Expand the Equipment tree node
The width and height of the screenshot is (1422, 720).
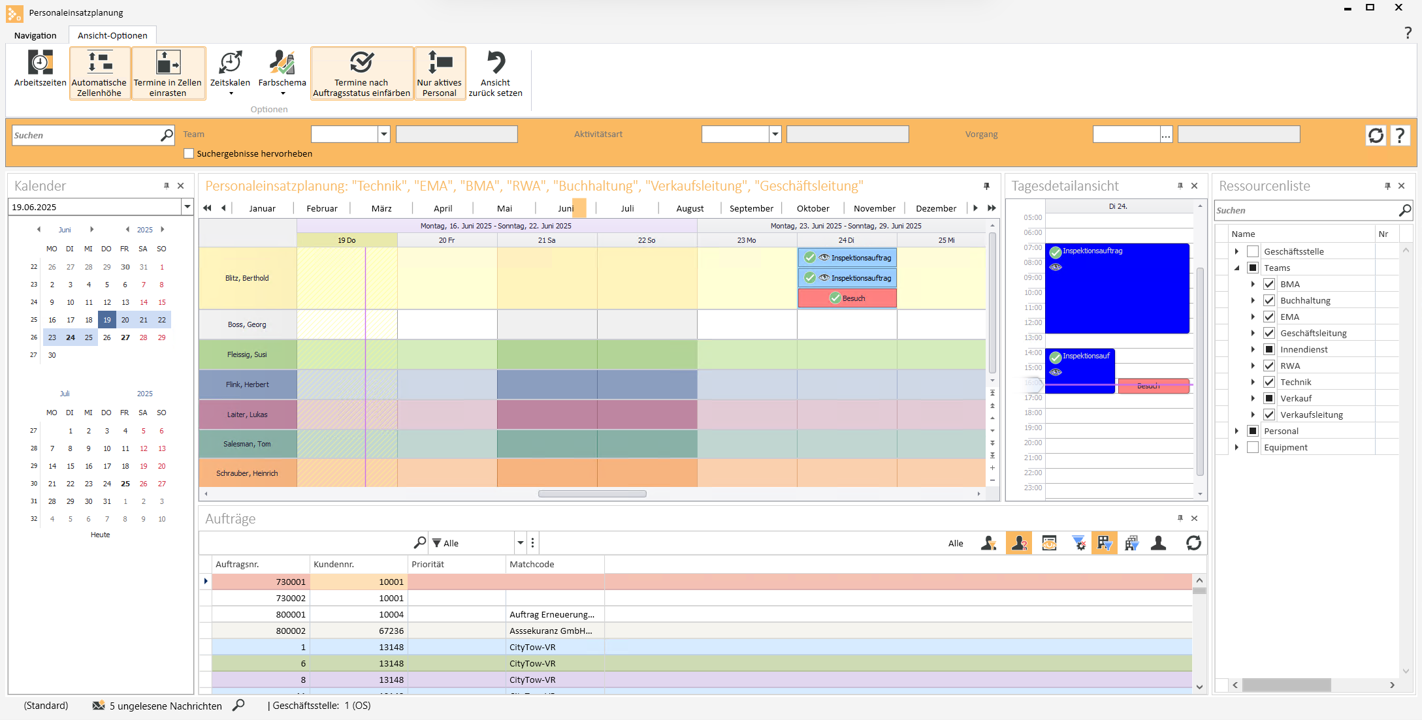(1236, 447)
